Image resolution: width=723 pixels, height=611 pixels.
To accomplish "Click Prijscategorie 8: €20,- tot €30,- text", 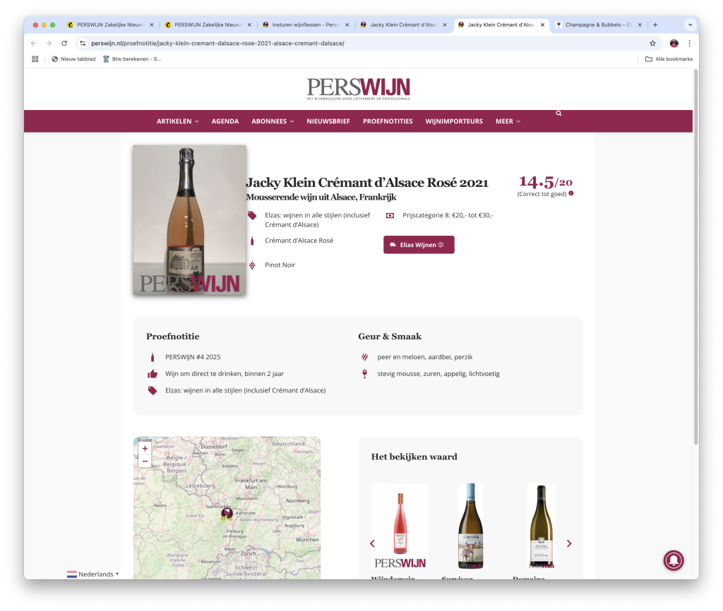I will point(448,215).
